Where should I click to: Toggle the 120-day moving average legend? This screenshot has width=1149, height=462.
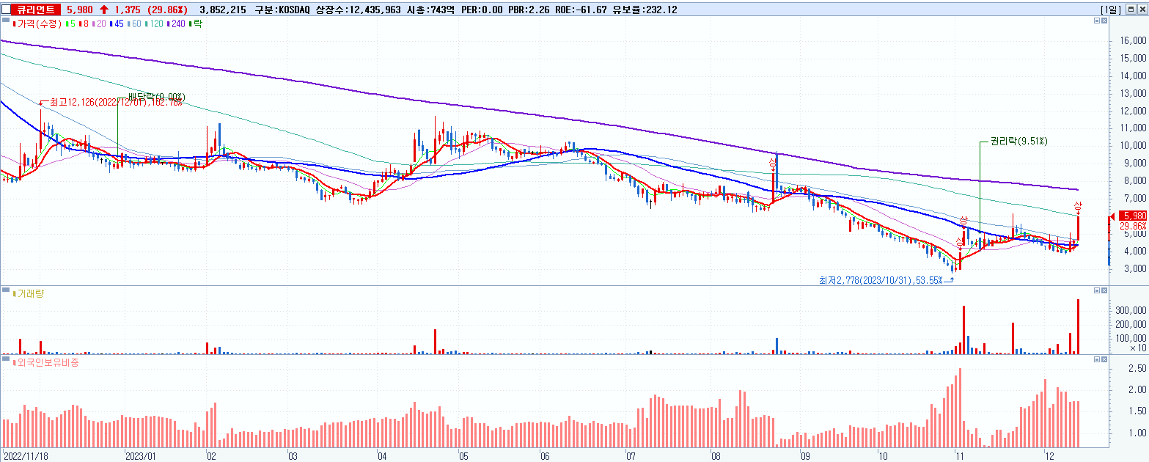click(x=154, y=23)
